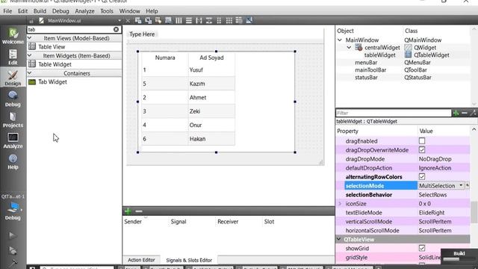Open the Analyze menu
This screenshot has width=478, height=269.
(x=84, y=11)
